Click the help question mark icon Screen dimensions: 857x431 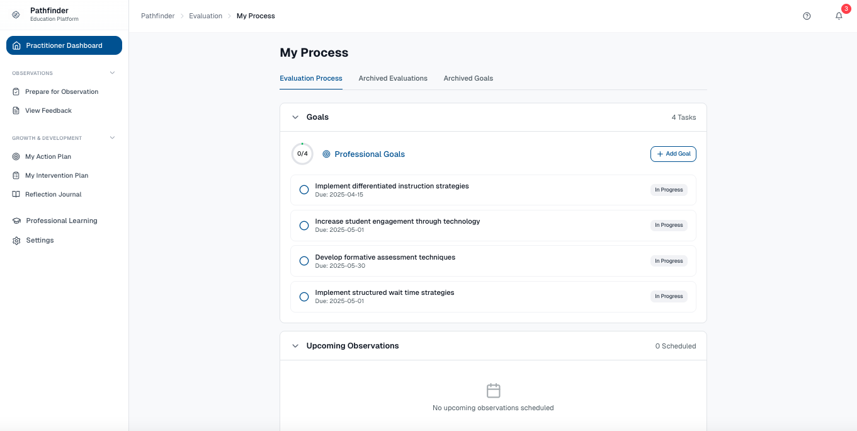[x=807, y=16]
